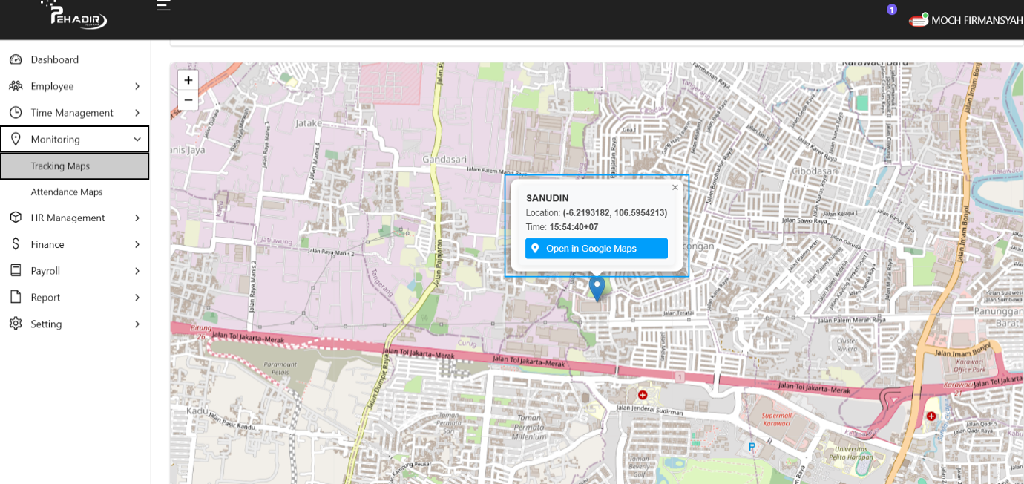Image resolution: width=1024 pixels, height=484 pixels.
Task: Expand the Finance section
Action: pos(74,244)
